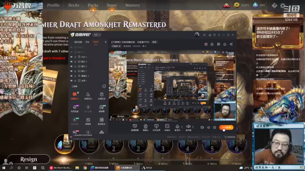This screenshot has width=305, height=171.
Task: Open Chrome from the Windows taskbar
Action: pos(85,168)
